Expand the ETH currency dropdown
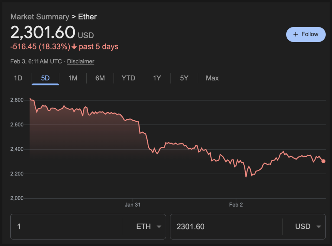 (x=148, y=227)
